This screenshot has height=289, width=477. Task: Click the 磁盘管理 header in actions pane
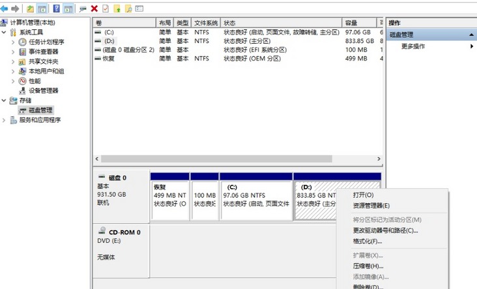(x=432, y=34)
